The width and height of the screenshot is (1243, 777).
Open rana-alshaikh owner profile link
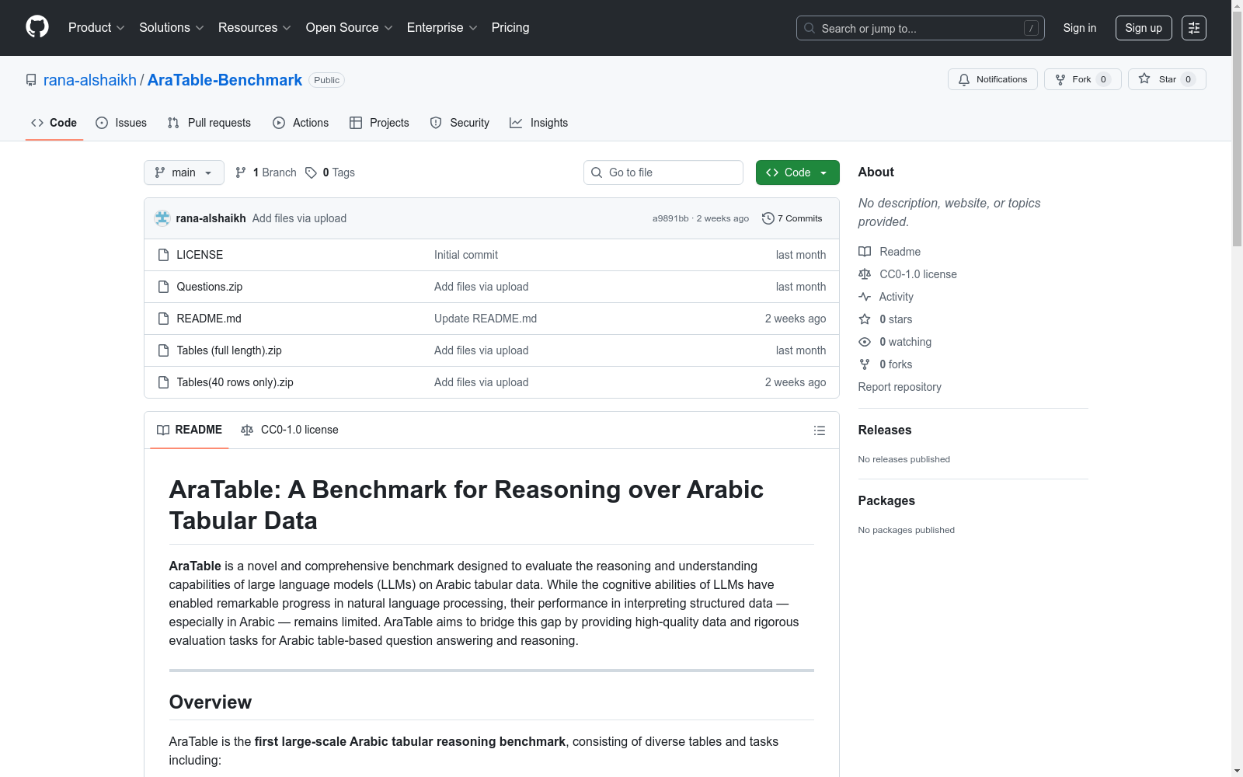pyautogui.click(x=90, y=80)
